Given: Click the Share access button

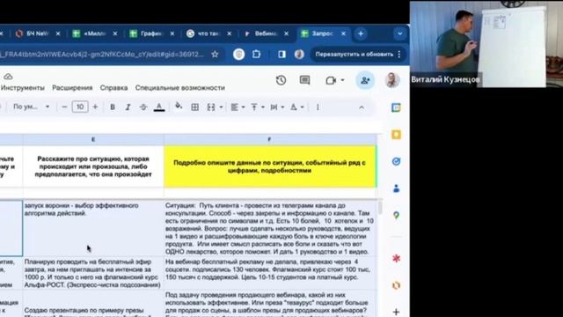Looking at the screenshot, I should 365,80.
